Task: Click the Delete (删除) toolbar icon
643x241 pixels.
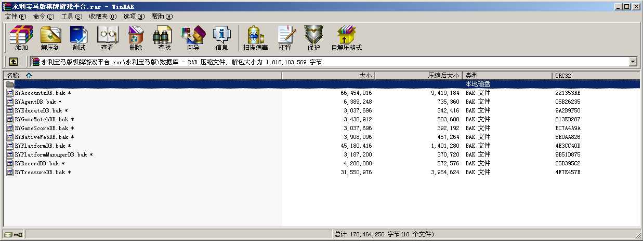Action: (x=136, y=38)
